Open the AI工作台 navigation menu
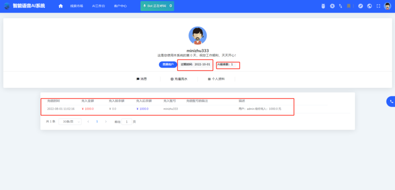This screenshot has height=190, width=395. (x=98, y=6)
